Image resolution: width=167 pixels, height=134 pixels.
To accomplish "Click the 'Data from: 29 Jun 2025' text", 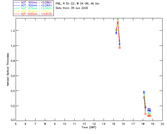I will (x=72, y=8).
